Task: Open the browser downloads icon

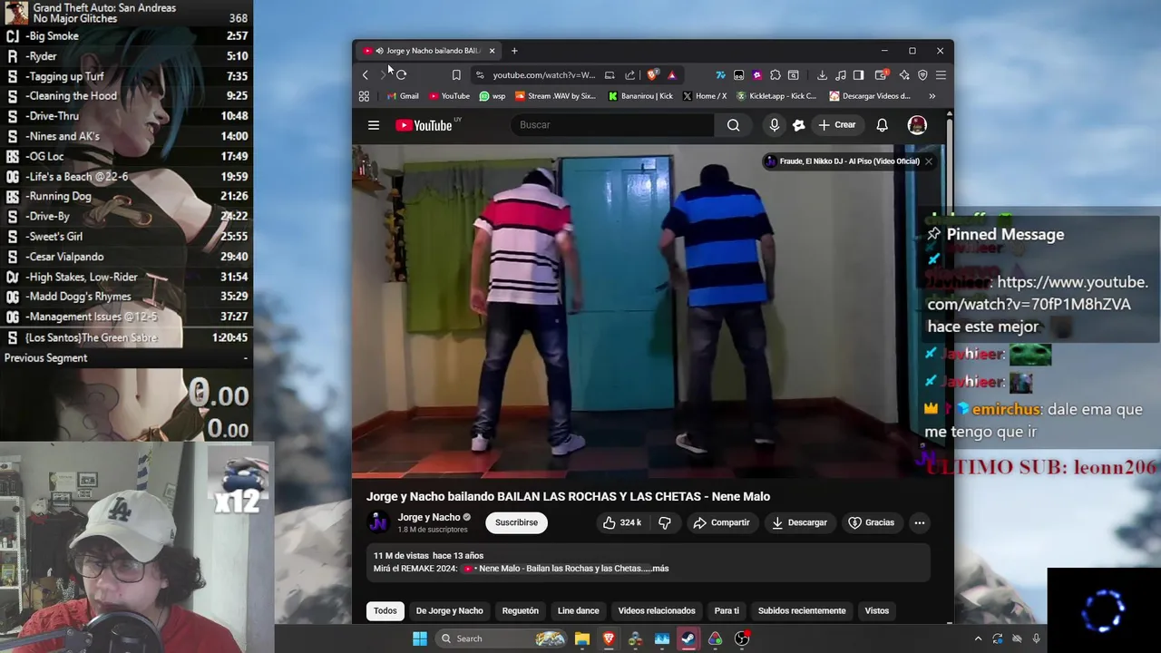Action: pyautogui.click(x=822, y=75)
